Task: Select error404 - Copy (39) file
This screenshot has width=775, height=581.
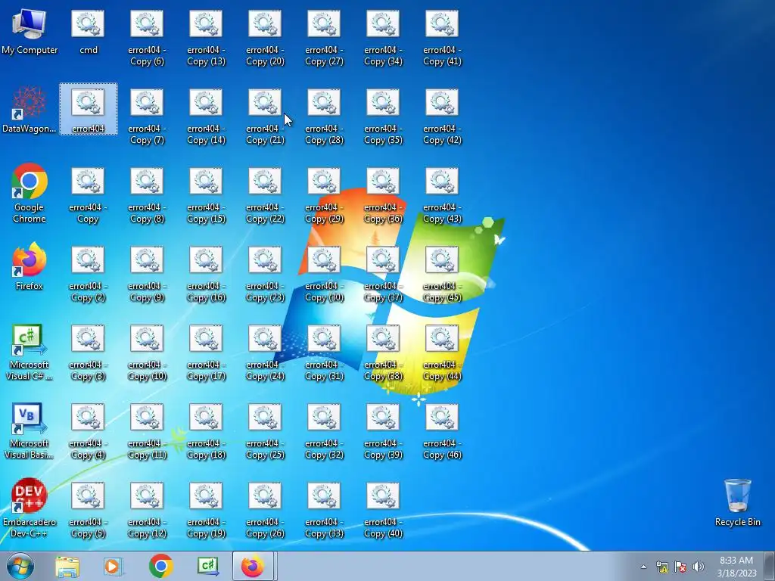Action: click(x=383, y=431)
